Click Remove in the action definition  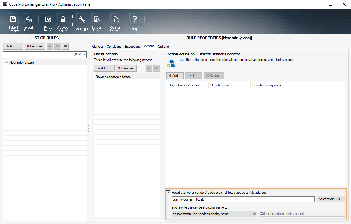point(214,76)
